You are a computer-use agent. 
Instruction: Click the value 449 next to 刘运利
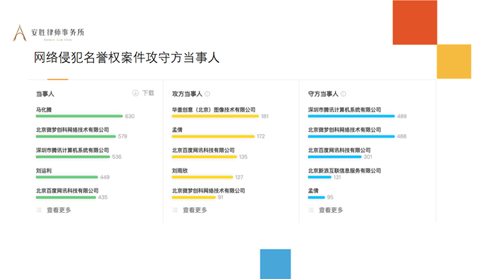[105, 177]
